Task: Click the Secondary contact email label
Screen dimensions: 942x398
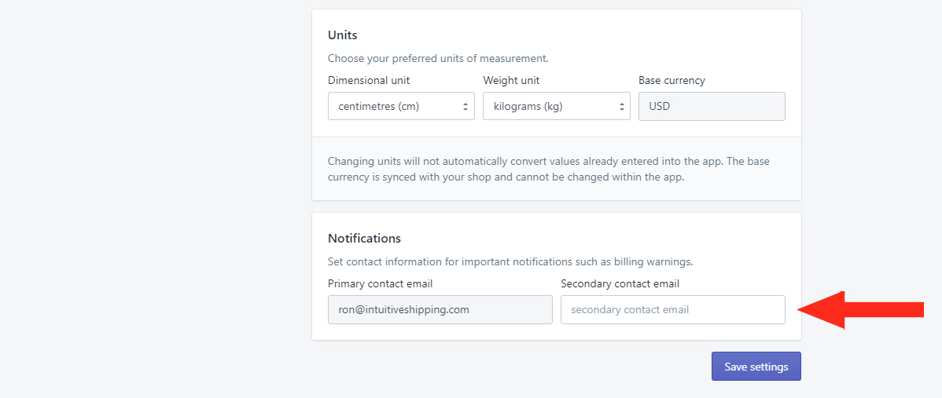Action: [620, 283]
